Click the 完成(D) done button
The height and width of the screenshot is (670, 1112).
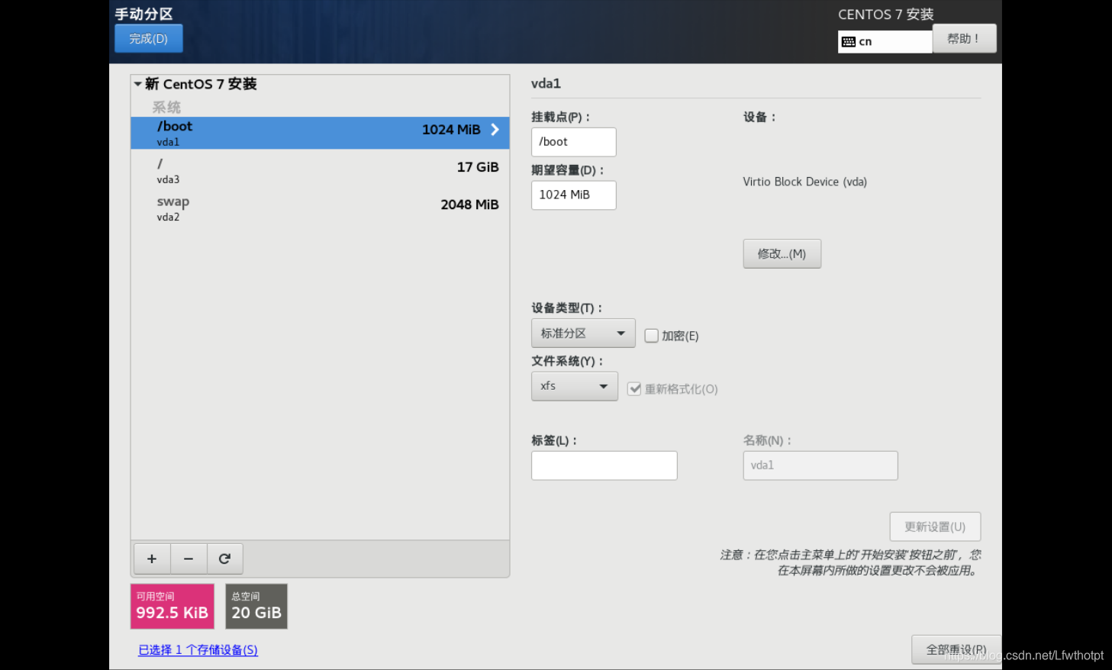149,39
